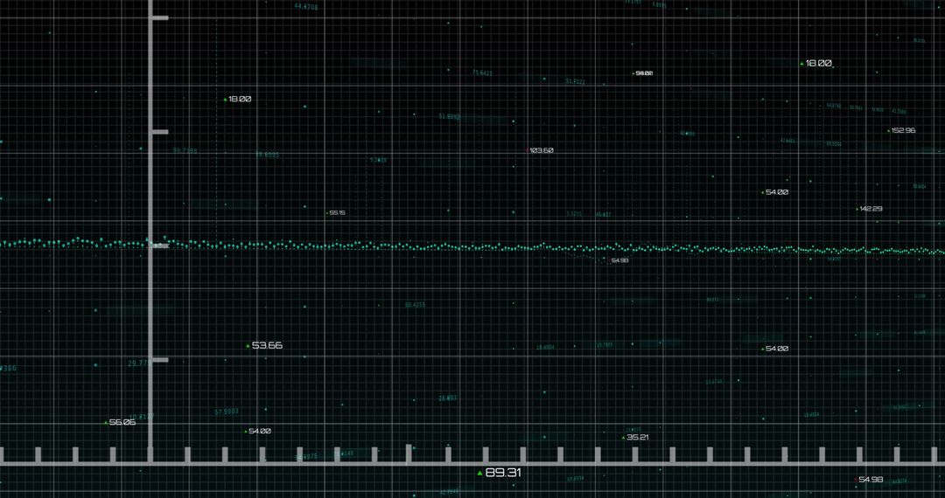The width and height of the screenshot is (945, 498).
Task: Click the 55.15 value label
Action: [338, 213]
